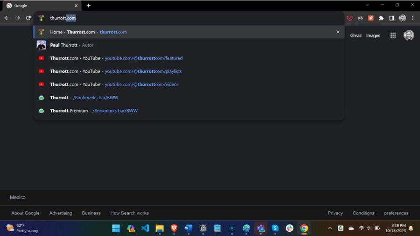
Task: Close the Google tab
Action: pos(76,6)
